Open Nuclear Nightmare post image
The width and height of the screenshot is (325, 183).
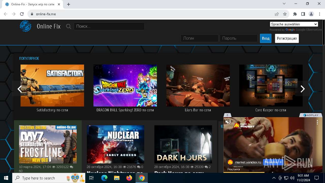[116, 144]
